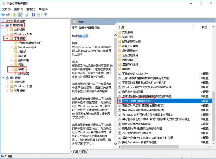Click the Back arrow toolbar icon
Image resolution: width=216 pixels, height=159 pixels.
tap(3, 15)
